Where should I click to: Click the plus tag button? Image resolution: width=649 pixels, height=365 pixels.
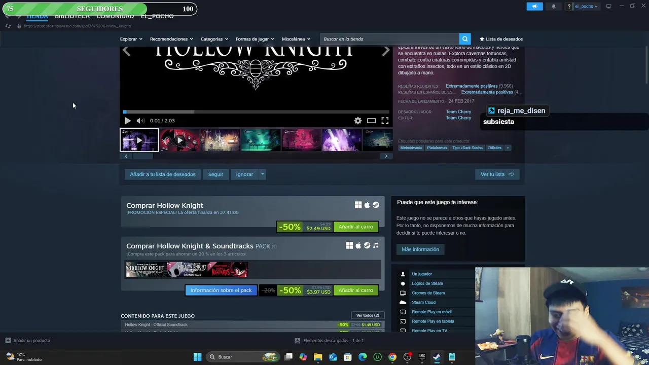click(x=508, y=148)
